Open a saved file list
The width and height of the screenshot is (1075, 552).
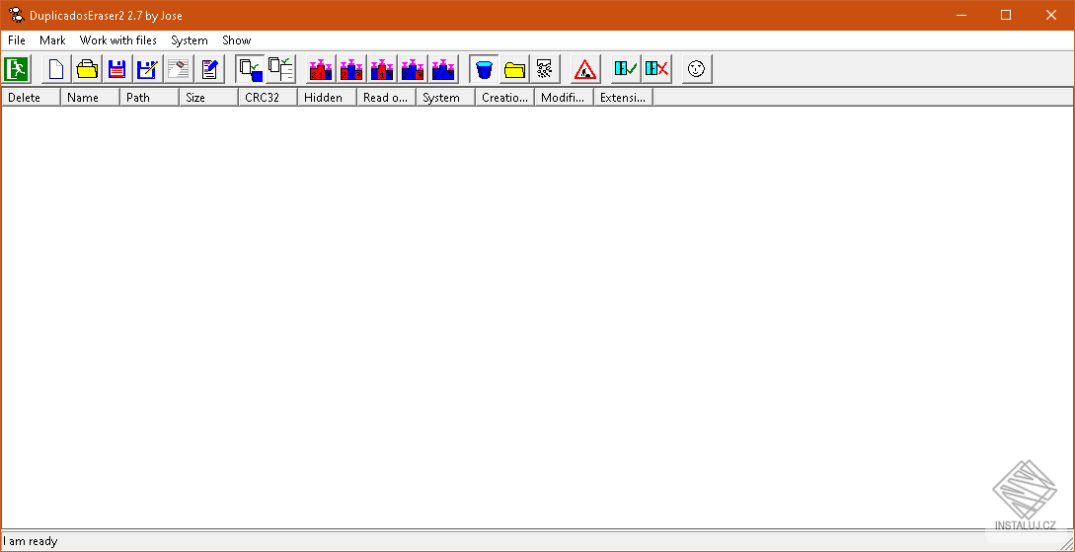(87, 69)
